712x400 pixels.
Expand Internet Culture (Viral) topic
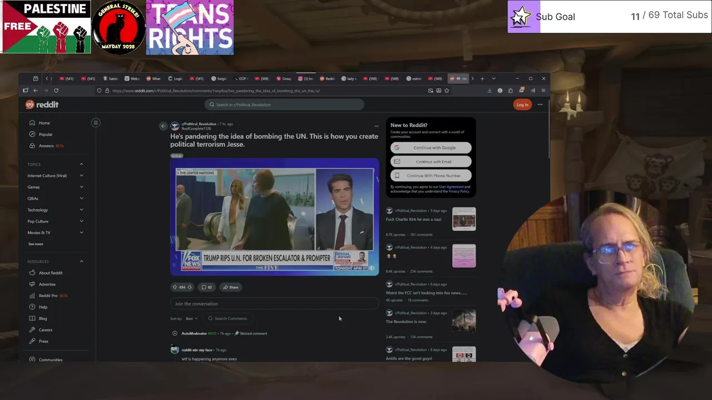81,176
